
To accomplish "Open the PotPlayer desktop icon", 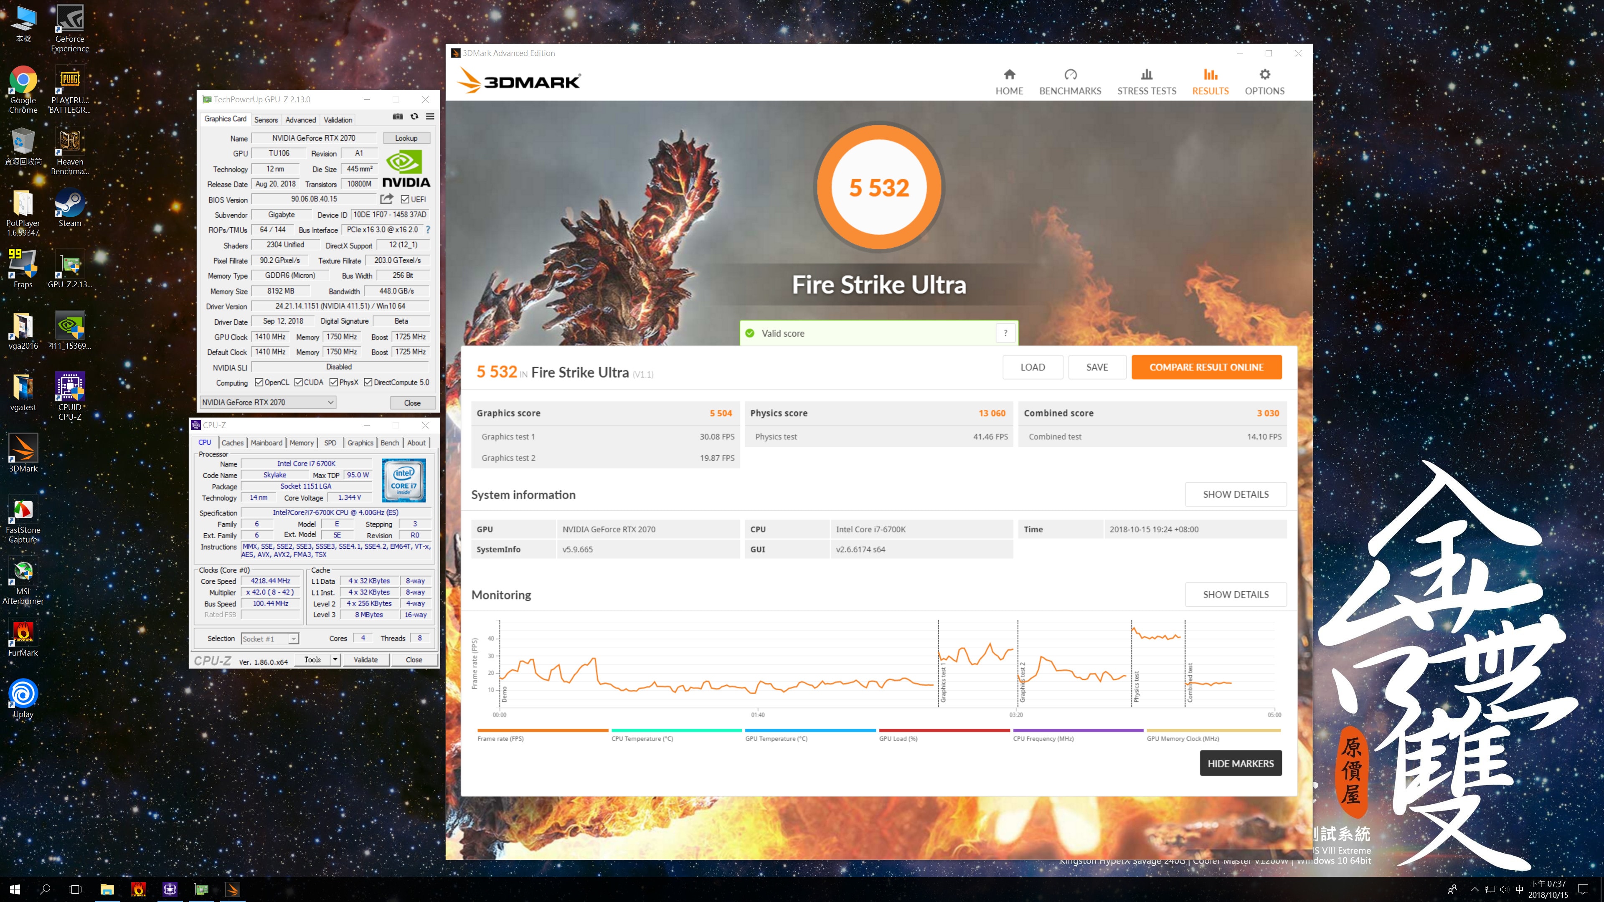I will [x=23, y=213].
